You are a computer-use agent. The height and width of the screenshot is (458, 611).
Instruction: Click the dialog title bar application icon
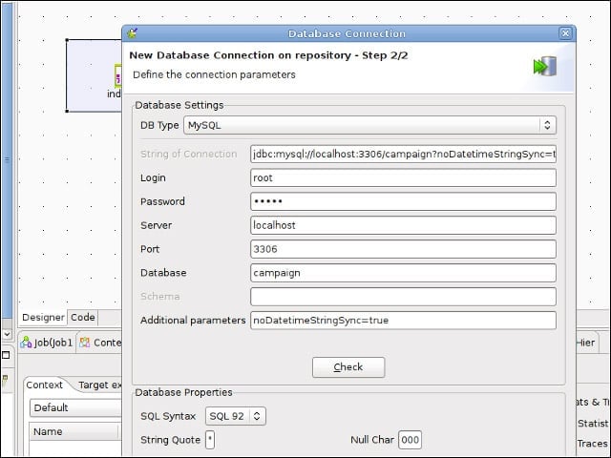132,33
